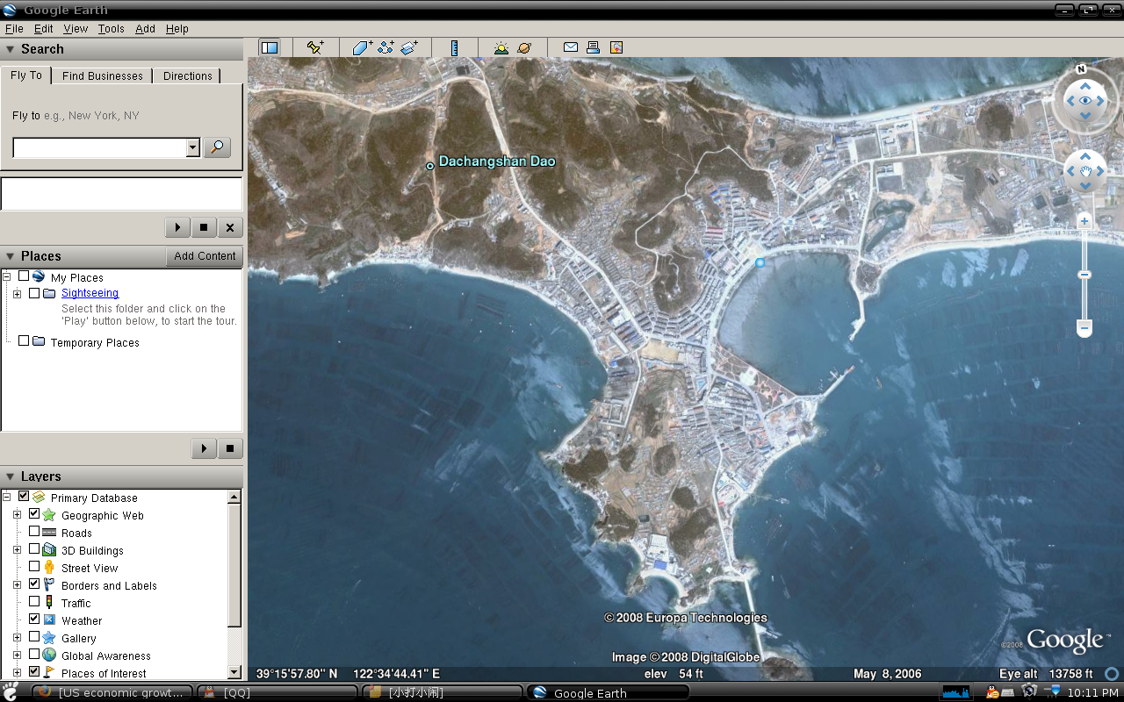This screenshot has width=1124, height=702.
Task: Collapse My Places tree
Action: coord(7,277)
